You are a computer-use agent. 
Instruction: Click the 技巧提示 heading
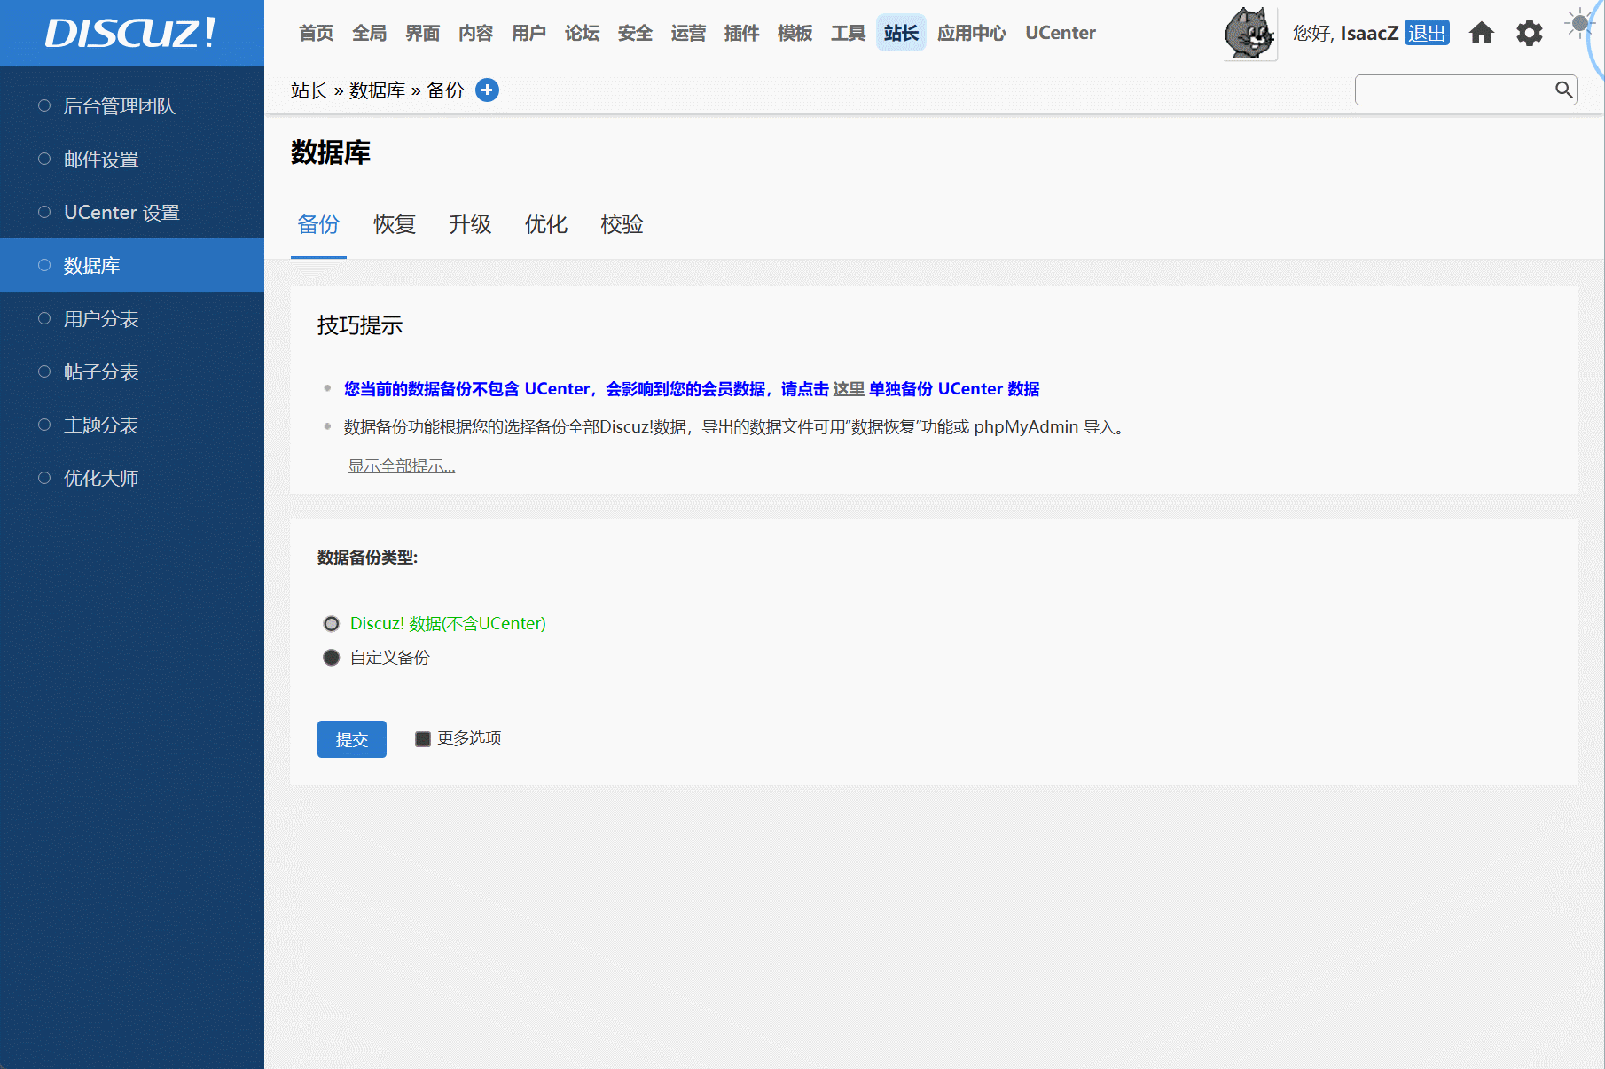360,325
